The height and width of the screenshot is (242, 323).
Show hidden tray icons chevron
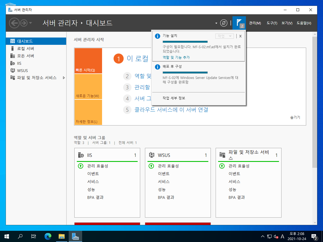(263, 236)
